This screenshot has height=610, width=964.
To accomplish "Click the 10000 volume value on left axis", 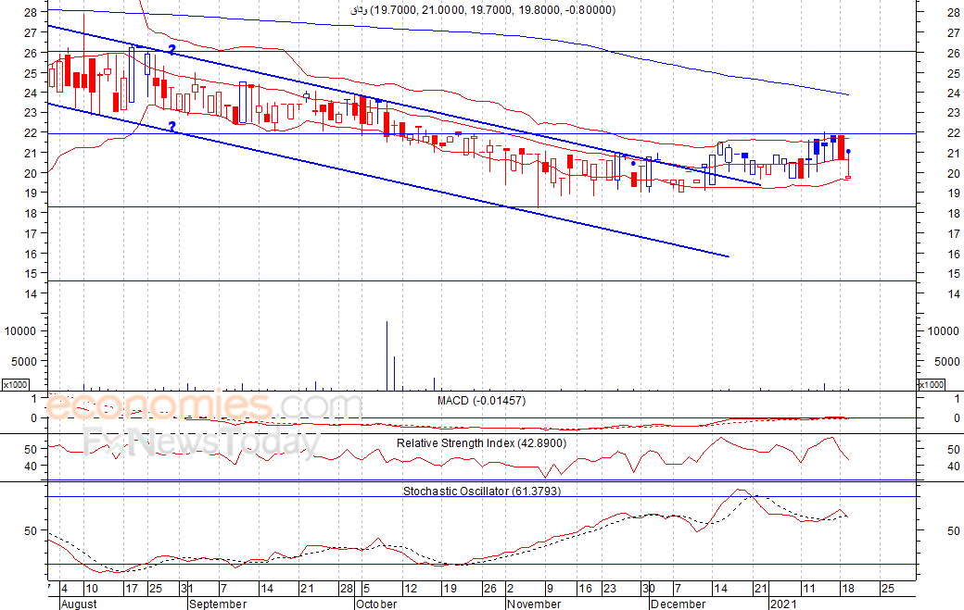I will click(x=21, y=330).
